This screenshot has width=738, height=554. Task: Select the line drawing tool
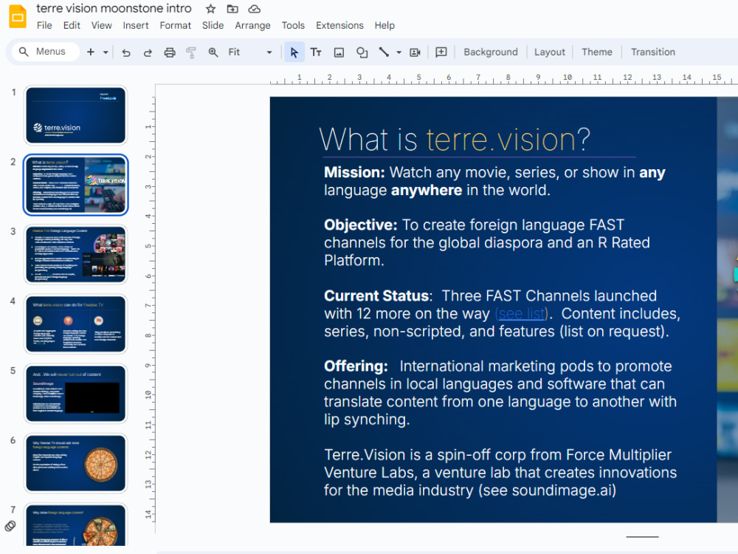point(384,52)
